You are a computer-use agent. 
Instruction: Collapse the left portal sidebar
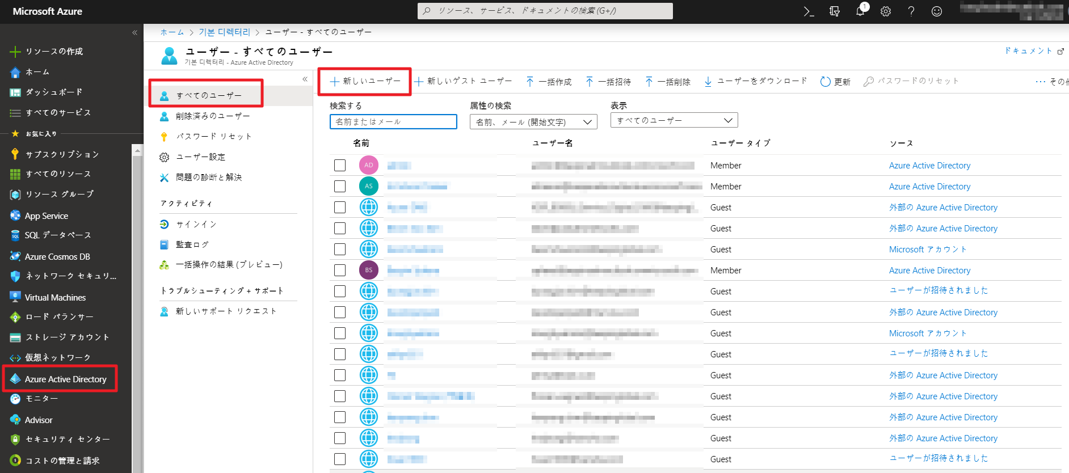tap(134, 32)
